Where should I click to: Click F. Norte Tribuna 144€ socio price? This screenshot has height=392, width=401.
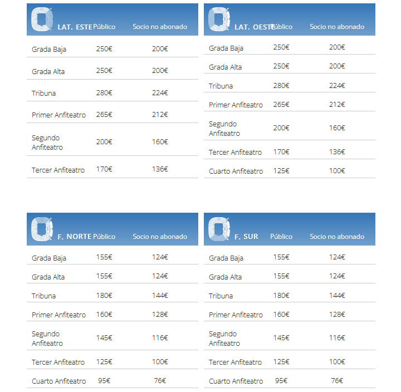tap(160, 296)
